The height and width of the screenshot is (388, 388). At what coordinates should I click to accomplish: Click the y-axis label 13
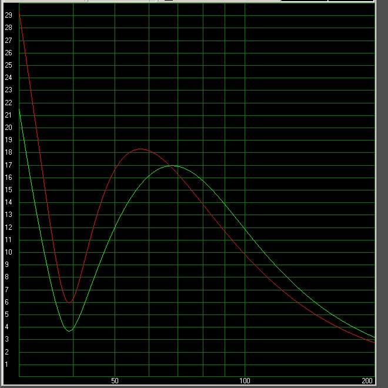(8, 215)
